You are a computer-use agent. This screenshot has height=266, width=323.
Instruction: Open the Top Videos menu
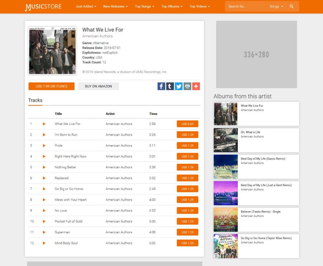pos(200,6)
